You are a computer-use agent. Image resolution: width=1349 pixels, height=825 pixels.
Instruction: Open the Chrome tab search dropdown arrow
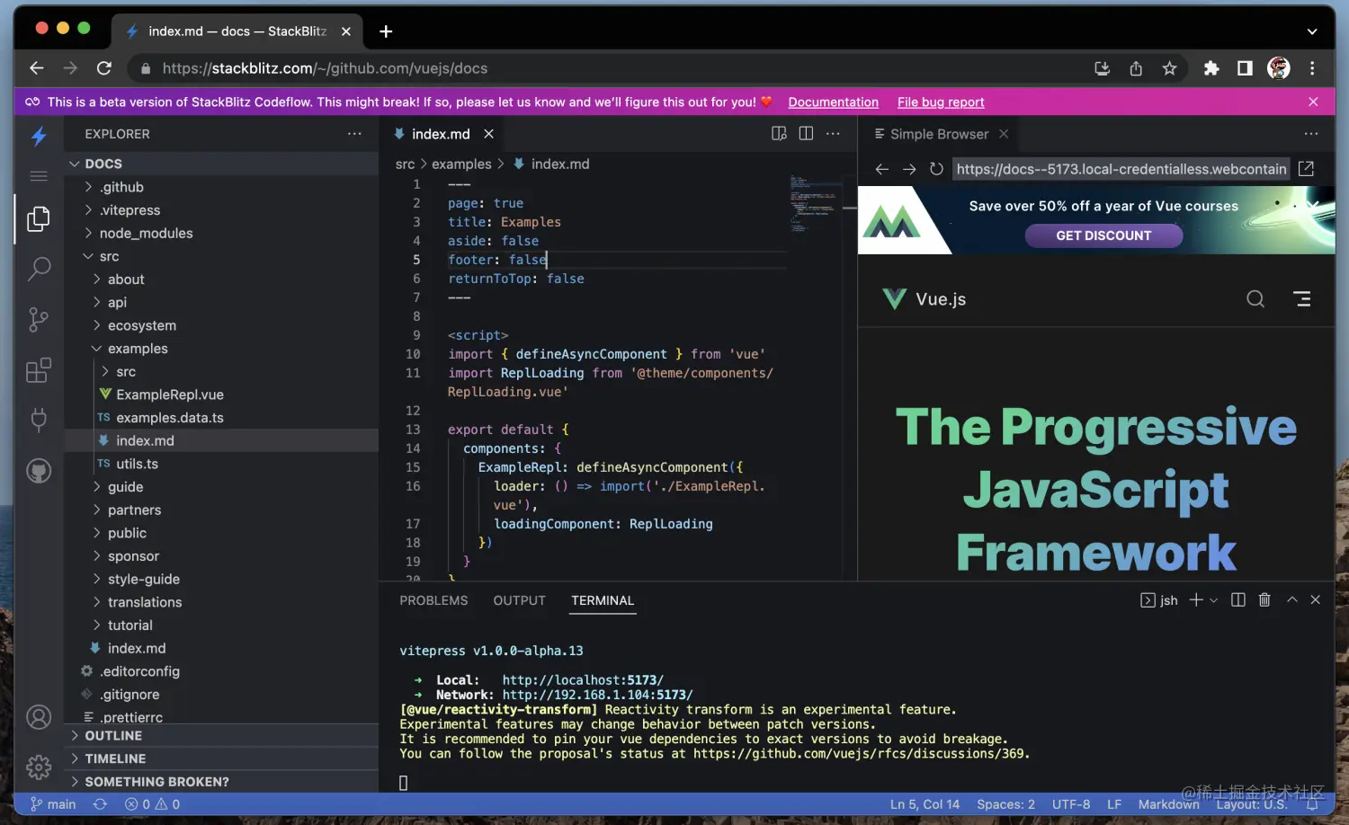tap(1312, 31)
